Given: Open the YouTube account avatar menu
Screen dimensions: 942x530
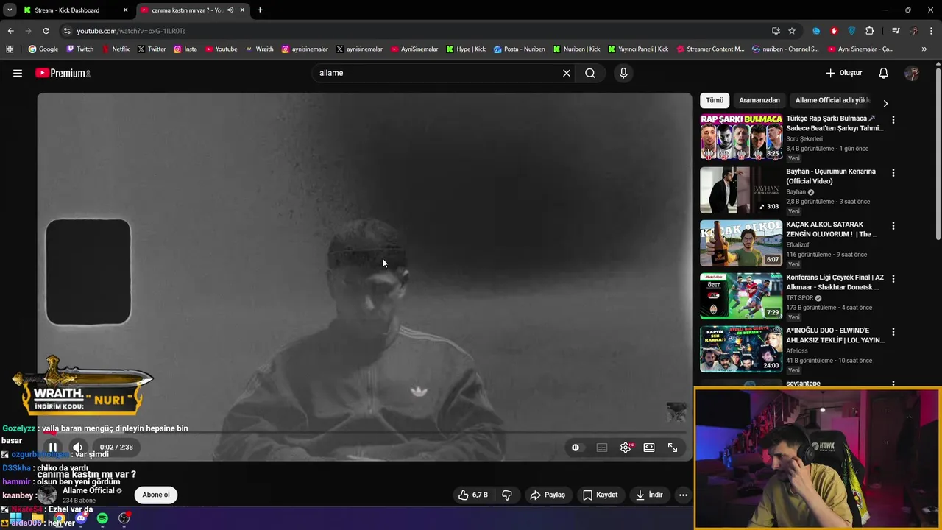Looking at the screenshot, I should coord(912,73).
